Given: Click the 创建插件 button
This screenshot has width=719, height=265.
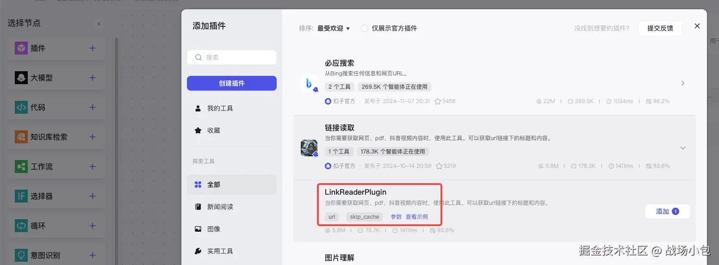Looking at the screenshot, I should point(232,83).
